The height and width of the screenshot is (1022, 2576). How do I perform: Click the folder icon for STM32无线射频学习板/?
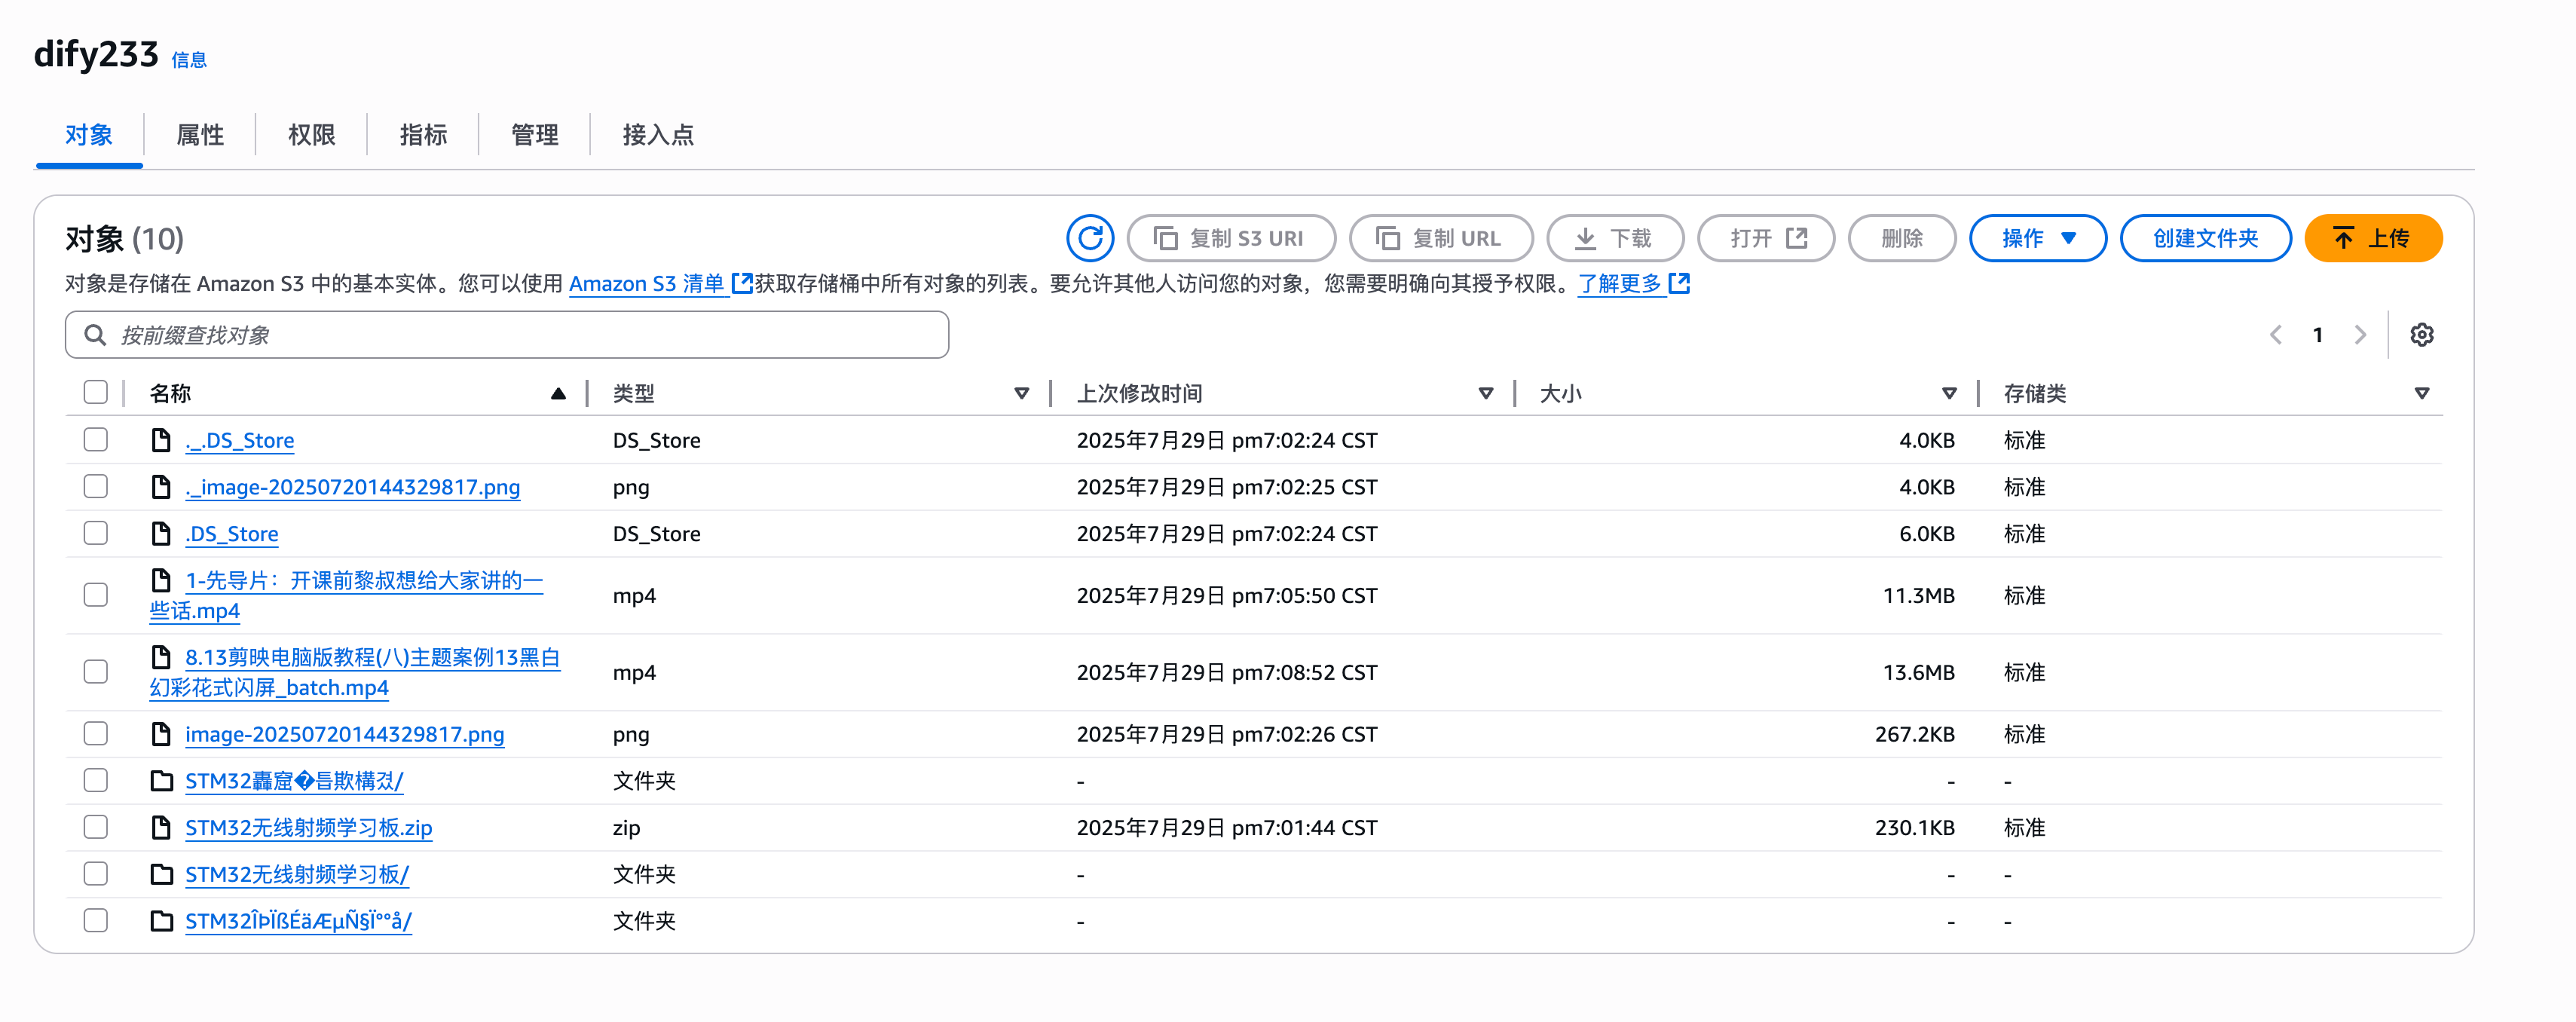coord(161,874)
